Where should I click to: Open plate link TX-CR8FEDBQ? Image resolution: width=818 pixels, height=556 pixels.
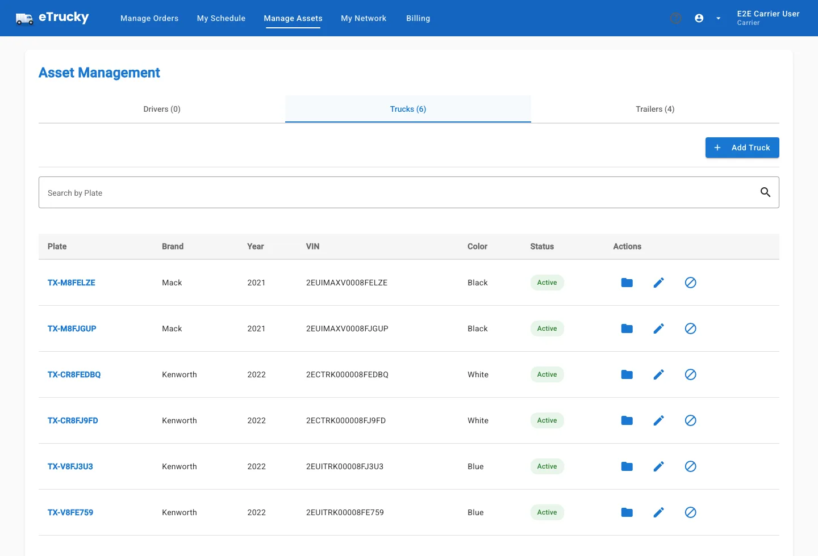pos(74,374)
